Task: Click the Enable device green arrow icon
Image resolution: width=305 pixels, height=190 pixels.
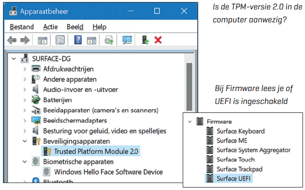Action: tap(145, 40)
